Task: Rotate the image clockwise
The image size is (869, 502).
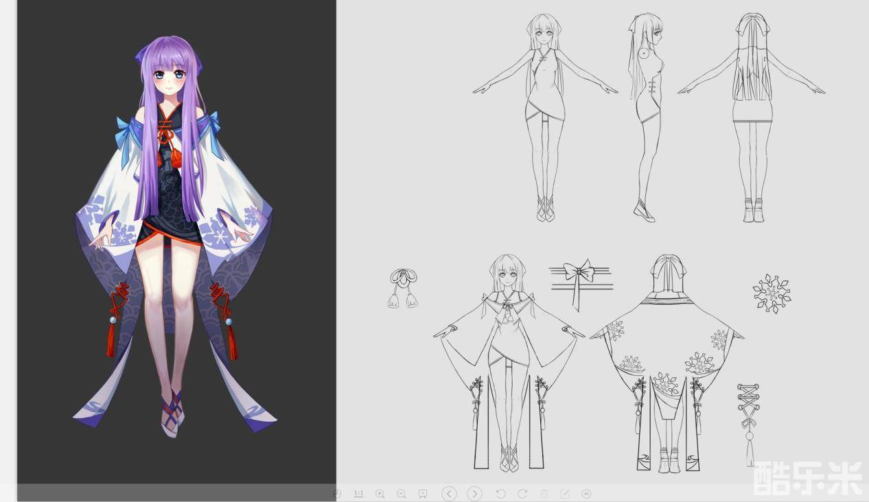Action: pyautogui.click(x=522, y=494)
